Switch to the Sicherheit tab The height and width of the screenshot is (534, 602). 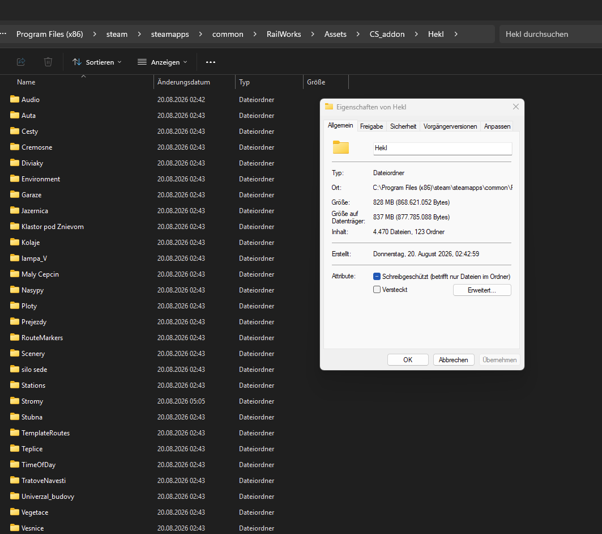coord(403,126)
